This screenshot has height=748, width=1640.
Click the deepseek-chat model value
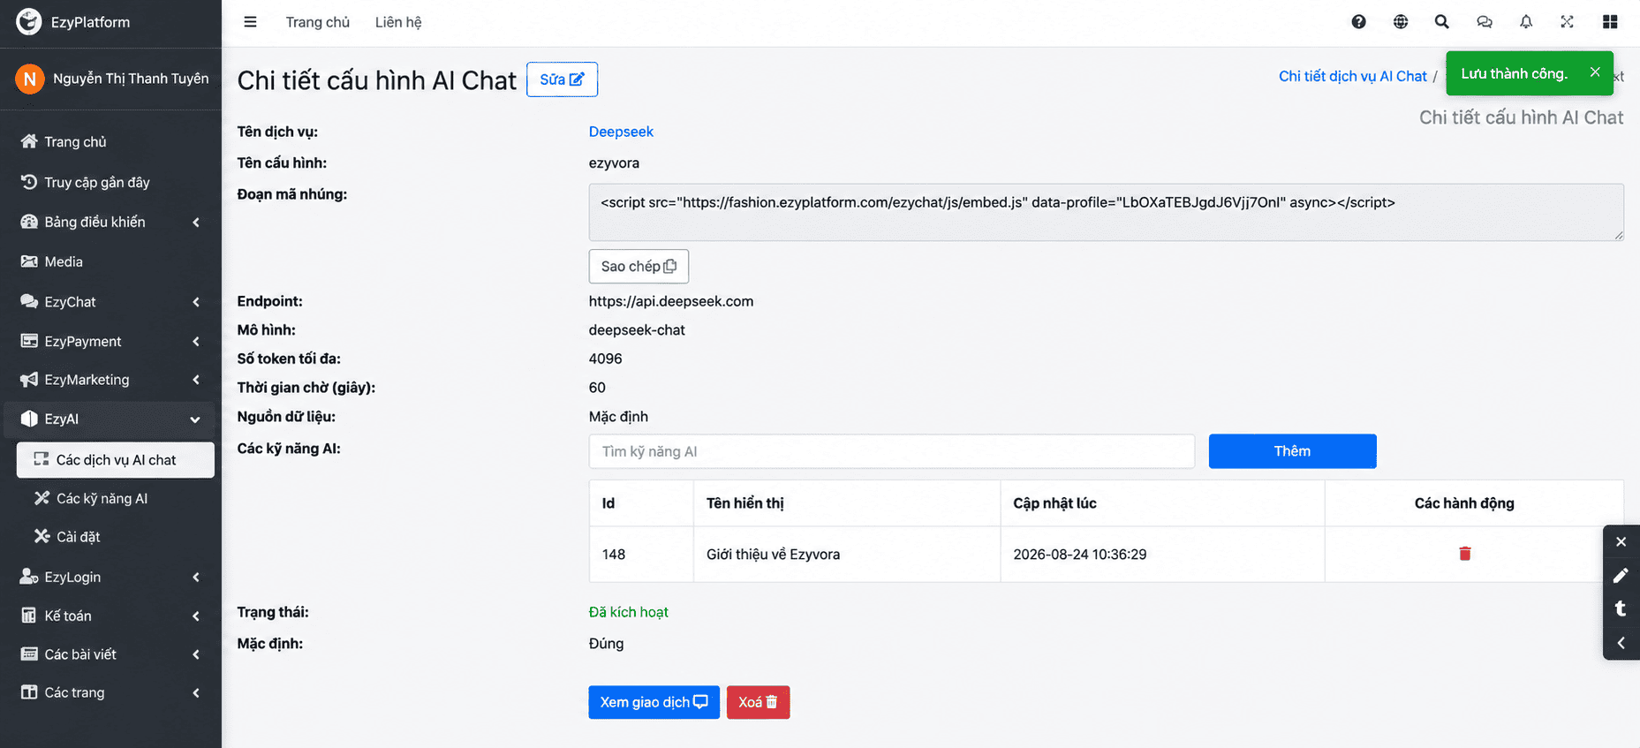click(x=637, y=330)
